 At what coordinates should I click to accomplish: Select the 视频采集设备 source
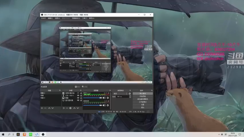coord(70,93)
